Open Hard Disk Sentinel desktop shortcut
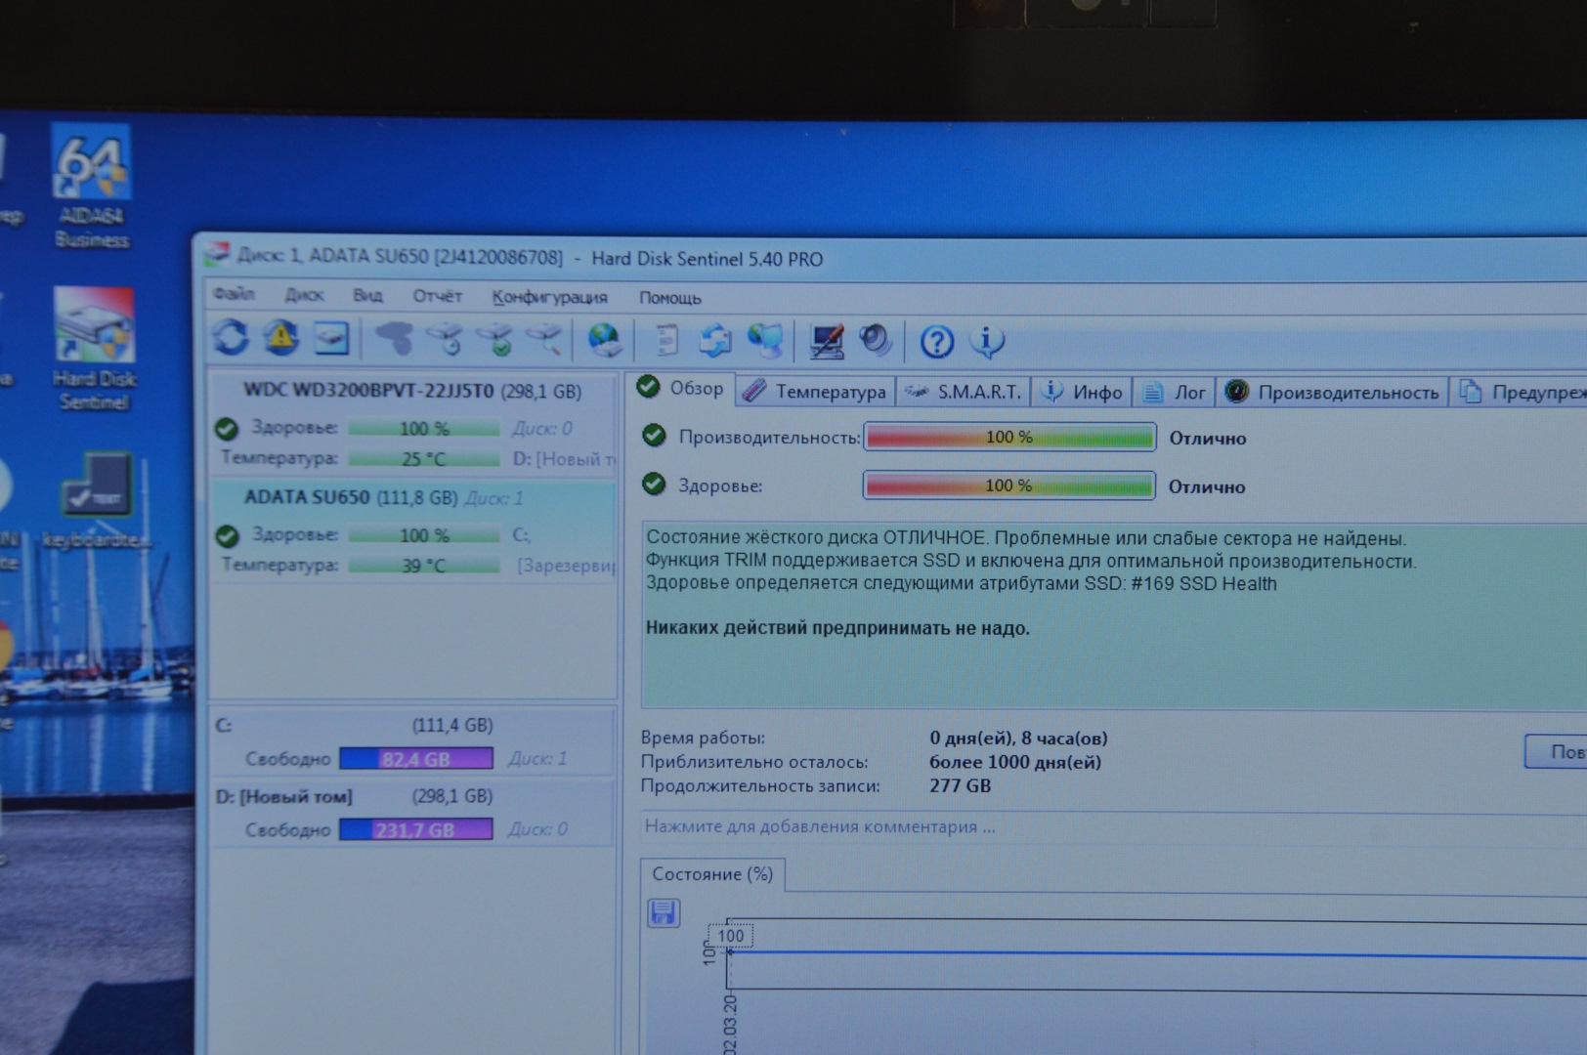This screenshot has width=1587, height=1055. point(94,349)
